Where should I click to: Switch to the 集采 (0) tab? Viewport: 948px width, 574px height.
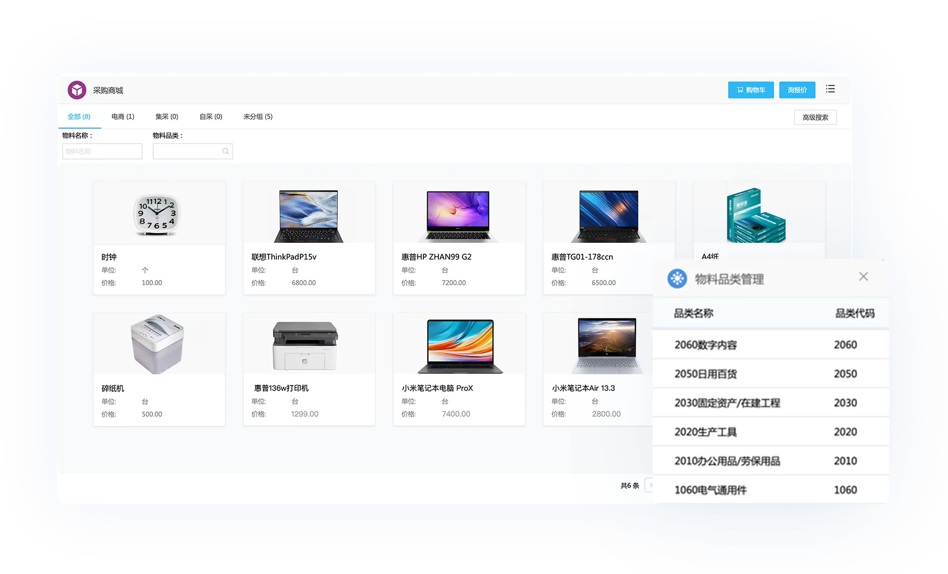pos(167,117)
